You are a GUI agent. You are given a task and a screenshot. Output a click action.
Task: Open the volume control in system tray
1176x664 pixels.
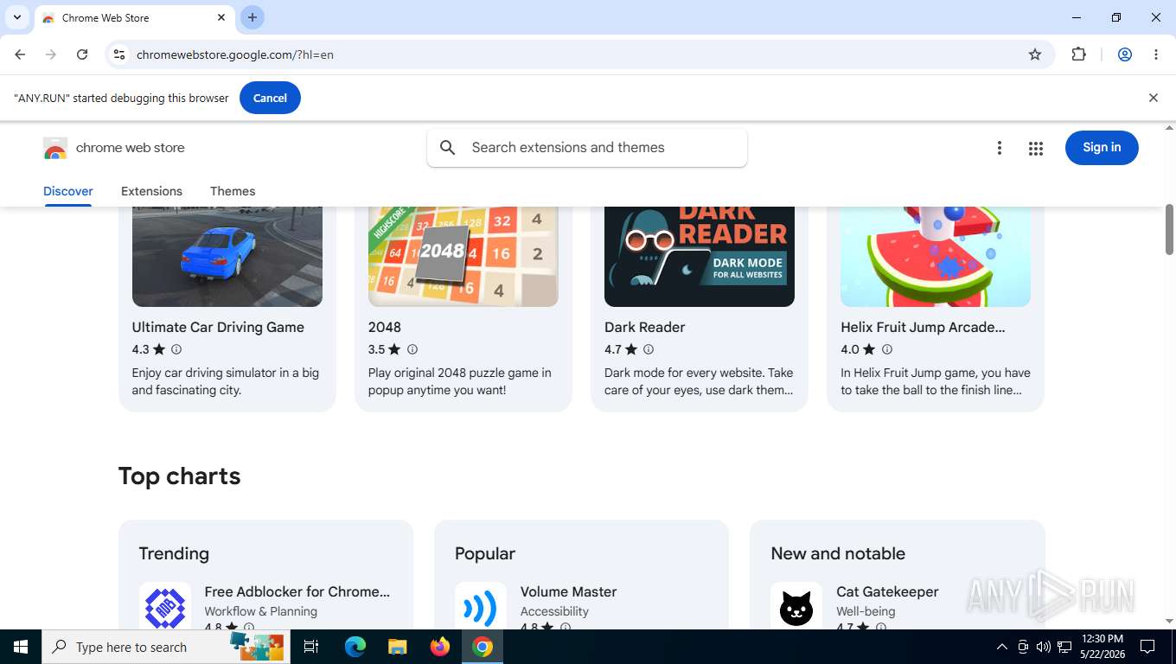pos(1044,647)
